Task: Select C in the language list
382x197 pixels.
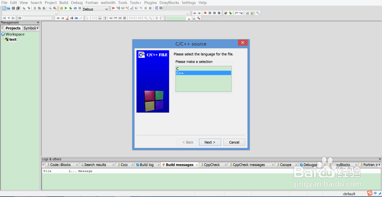Action: point(204,69)
